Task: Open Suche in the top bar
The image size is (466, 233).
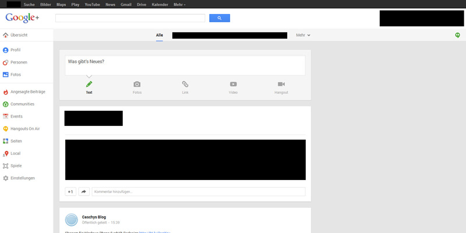Action: [29, 5]
